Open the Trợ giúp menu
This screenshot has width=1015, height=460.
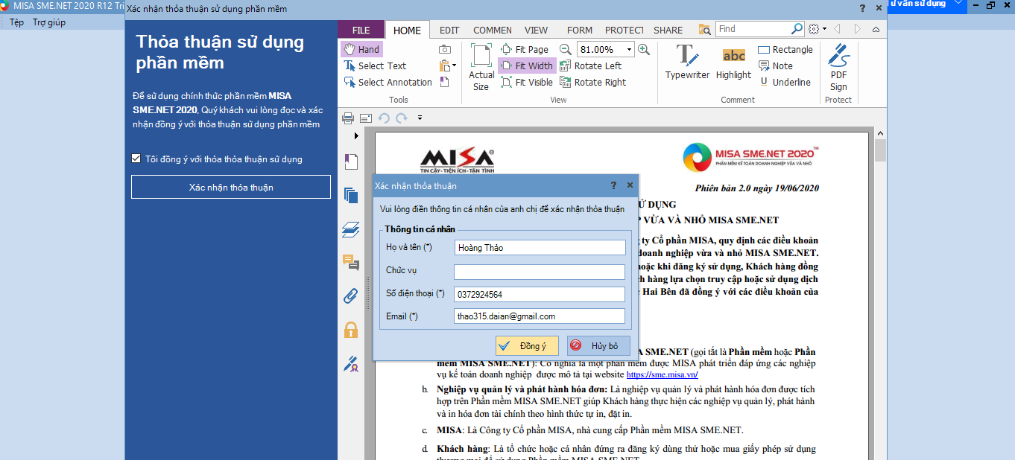tap(49, 22)
